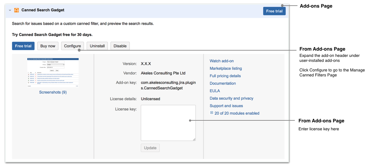
Task: Disable the Canned Search Gadget add-on
Action: click(120, 46)
